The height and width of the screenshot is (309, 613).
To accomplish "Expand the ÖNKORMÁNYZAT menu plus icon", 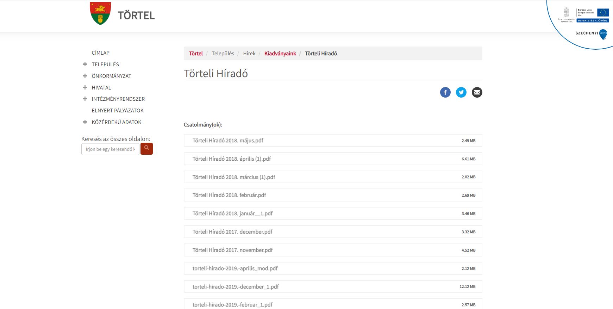I will (x=85, y=76).
